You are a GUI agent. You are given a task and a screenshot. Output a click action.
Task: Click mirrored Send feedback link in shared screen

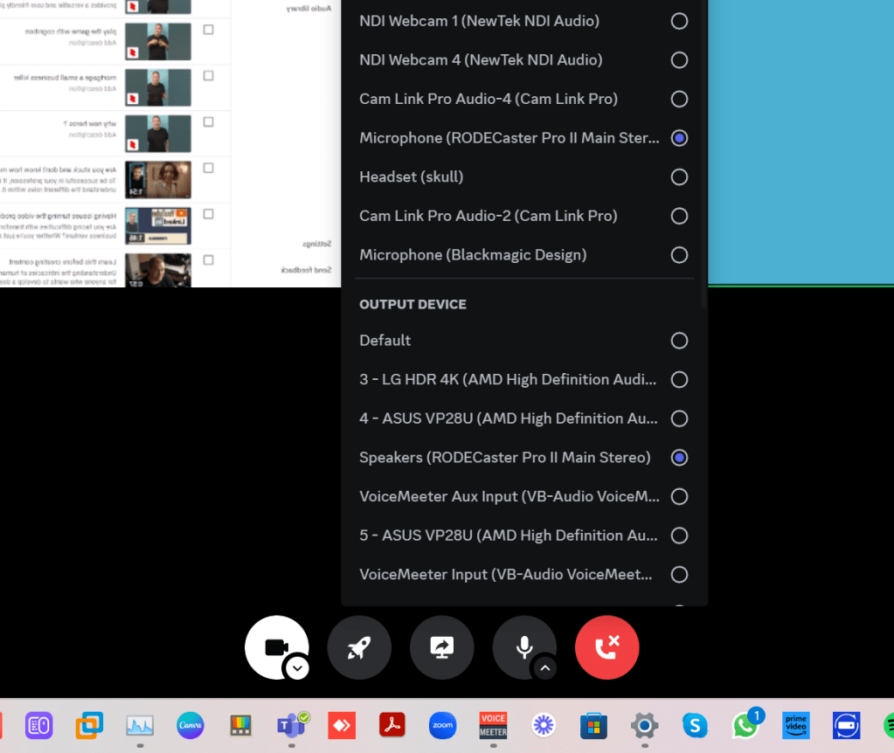click(x=306, y=270)
